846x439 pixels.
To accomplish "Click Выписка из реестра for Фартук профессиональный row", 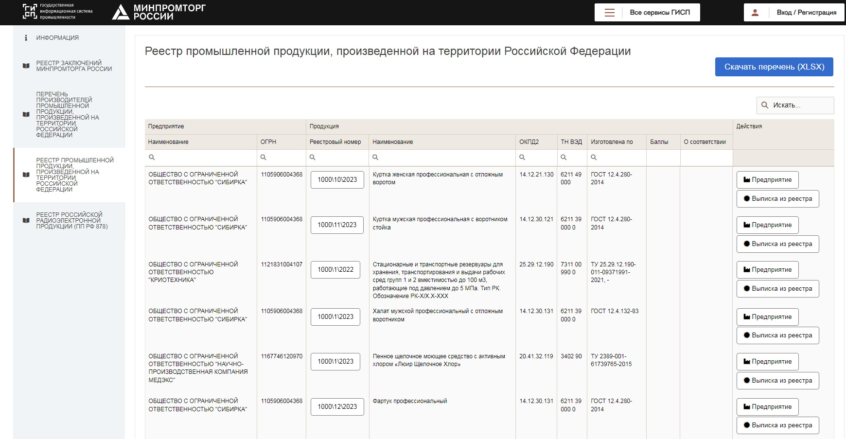I will [778, 425].
